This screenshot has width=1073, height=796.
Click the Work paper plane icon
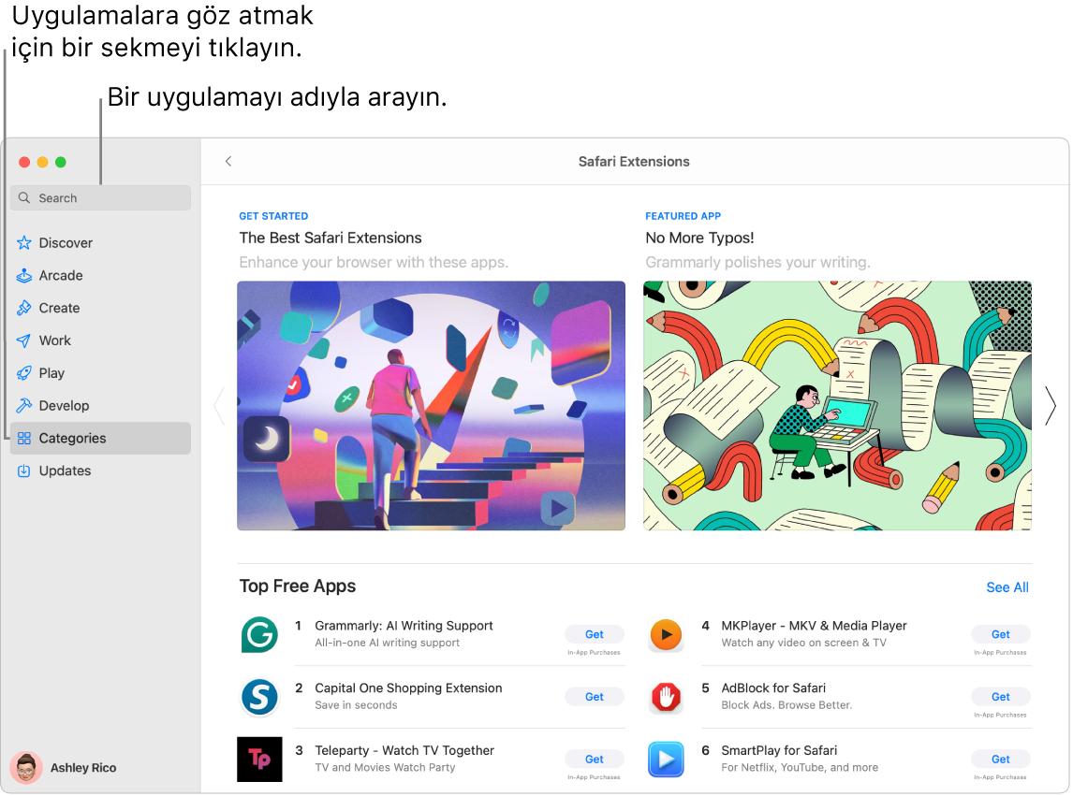(24, 340)
